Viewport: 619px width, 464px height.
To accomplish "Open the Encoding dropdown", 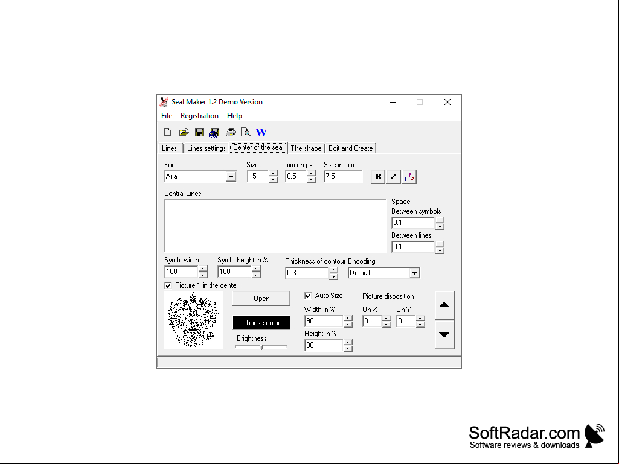I will [x=414, y=273].
